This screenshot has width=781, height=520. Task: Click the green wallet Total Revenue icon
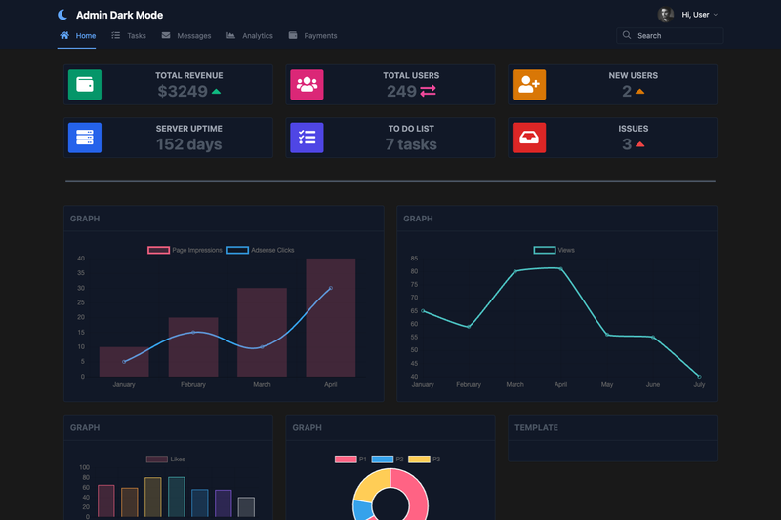point(85,85)
